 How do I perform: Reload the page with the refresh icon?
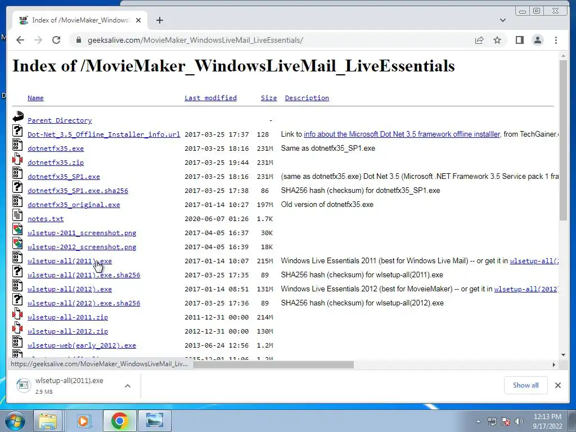pyautogui.click(x=56, y=40)
